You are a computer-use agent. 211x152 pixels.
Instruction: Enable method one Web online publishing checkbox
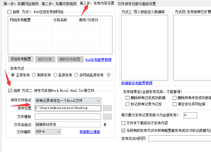click(x=10, y=12)
